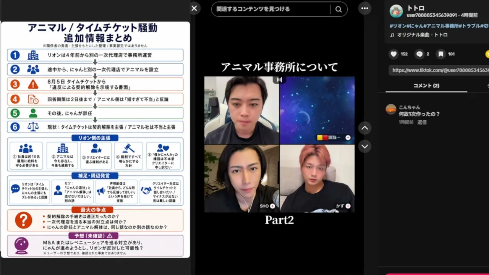Open the user788885345639891 handle

[432, 15]
